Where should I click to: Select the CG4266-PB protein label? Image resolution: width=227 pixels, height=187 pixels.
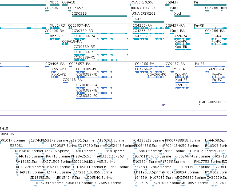pos(144,69)
